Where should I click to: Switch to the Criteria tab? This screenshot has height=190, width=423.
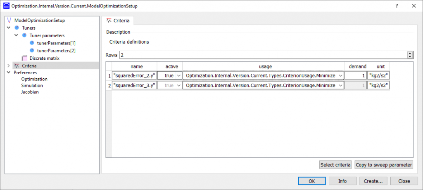(118, 21)
